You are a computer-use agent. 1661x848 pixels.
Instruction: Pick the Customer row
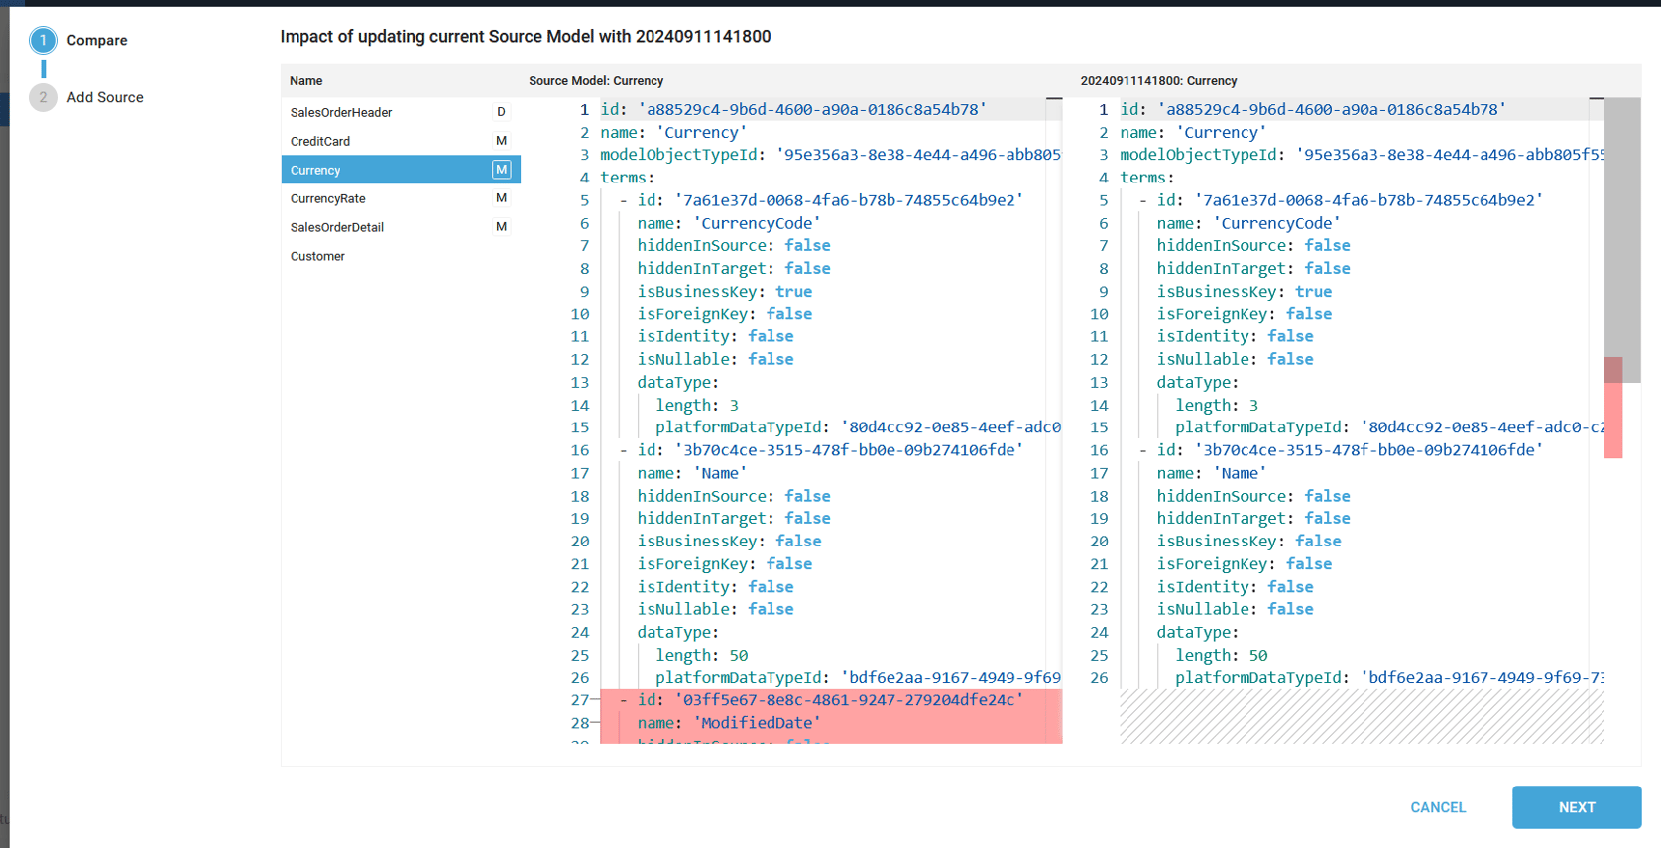point(401,256)
